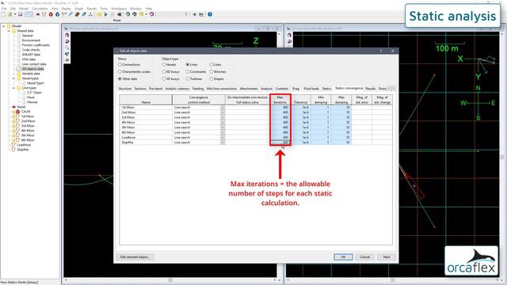Viewport: 507px width, 285px height.
Task: Click horizontal scrollbar of right 3D view
Action: 393,280
